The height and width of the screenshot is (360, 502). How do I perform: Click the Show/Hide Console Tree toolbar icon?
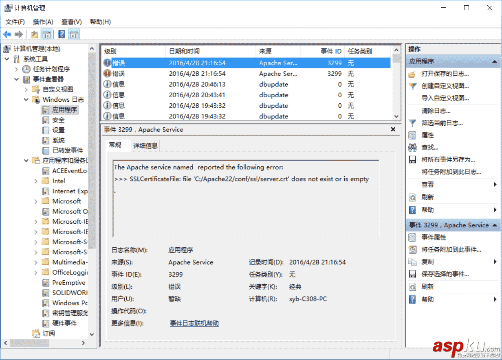coord(46,34)
